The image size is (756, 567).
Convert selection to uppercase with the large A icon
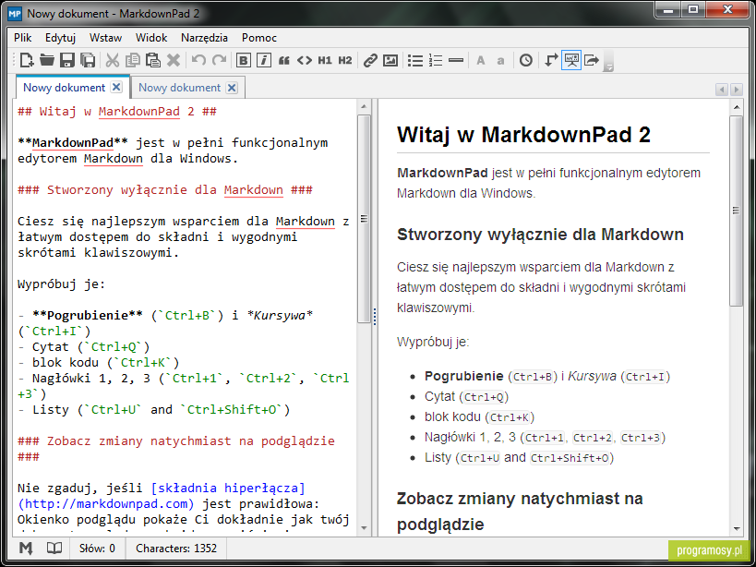480,61
